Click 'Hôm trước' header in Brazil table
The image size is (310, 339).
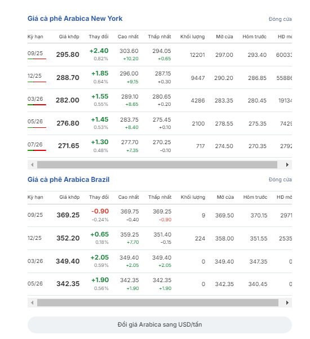tap(255, 198)
